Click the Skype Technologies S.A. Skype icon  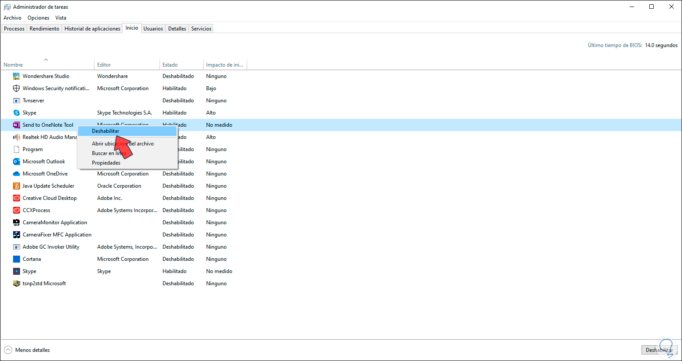pos(17,113)
